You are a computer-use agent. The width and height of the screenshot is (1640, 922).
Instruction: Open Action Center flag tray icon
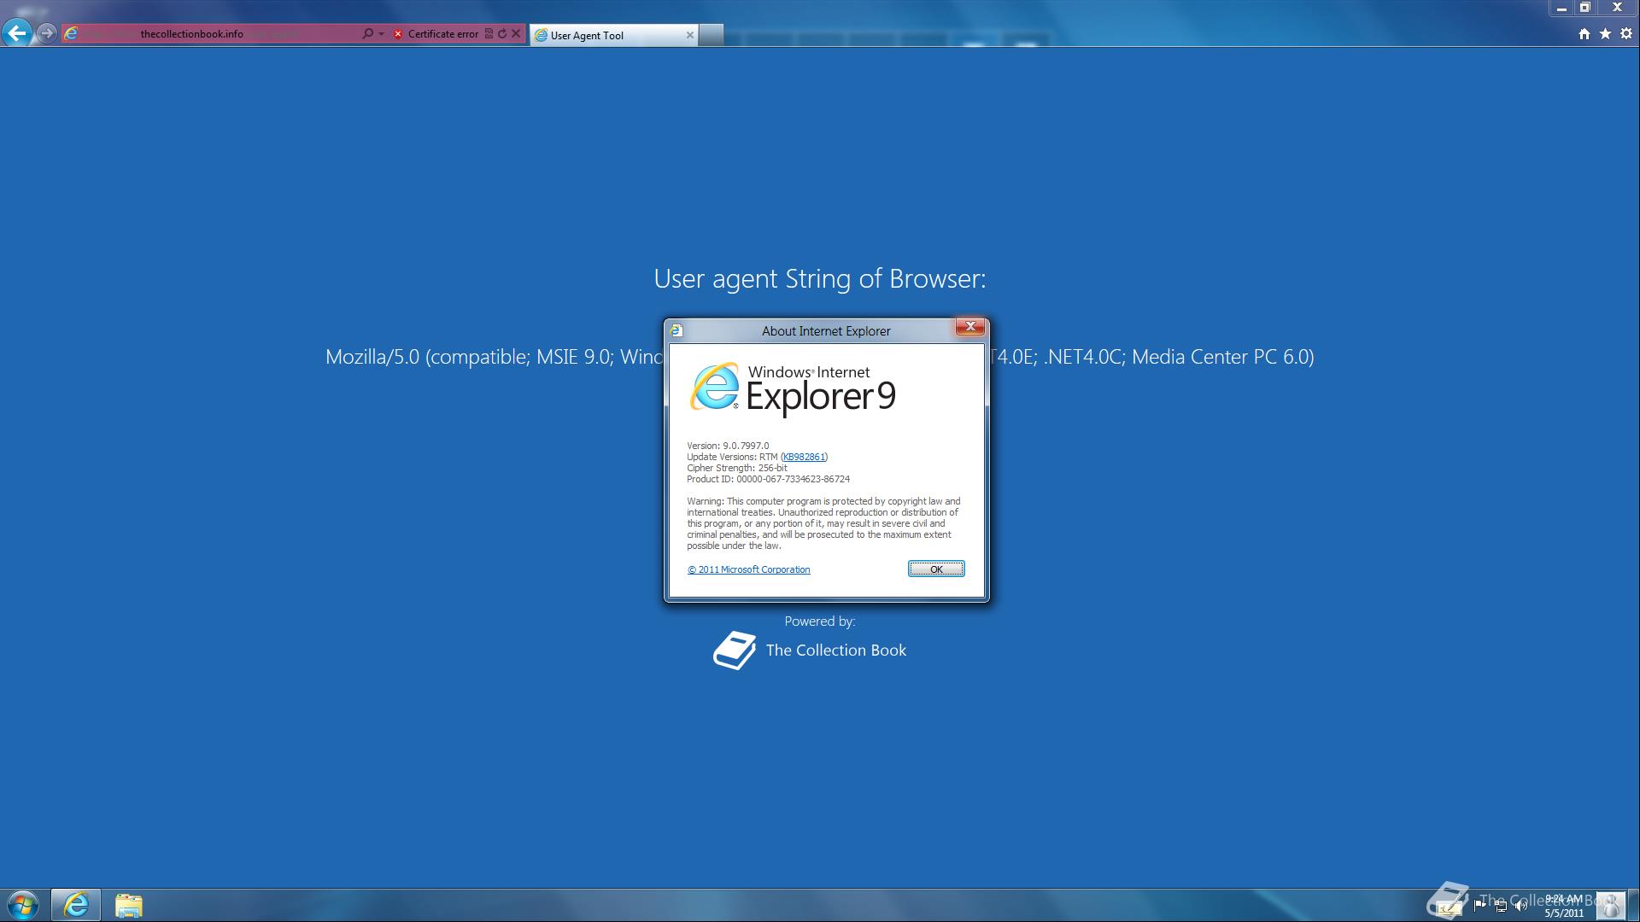pos(1479,906)
